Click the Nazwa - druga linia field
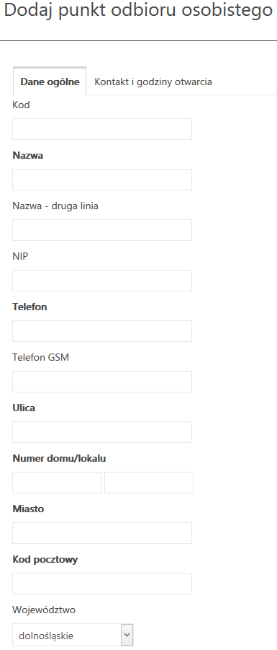 (102, 230)
